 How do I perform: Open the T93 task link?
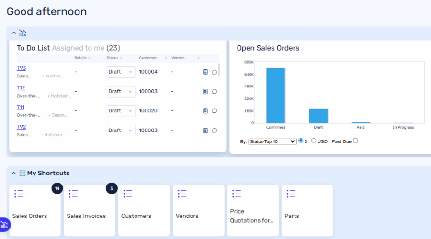click(21, 68)
